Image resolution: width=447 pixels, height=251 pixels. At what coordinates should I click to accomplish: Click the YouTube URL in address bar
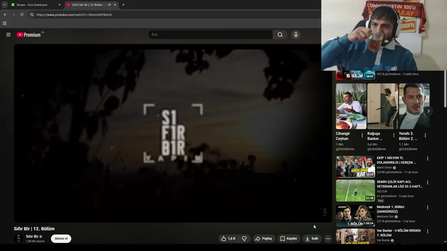[74, 15]
